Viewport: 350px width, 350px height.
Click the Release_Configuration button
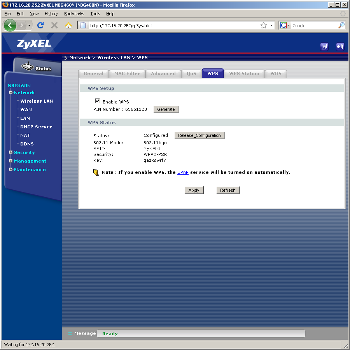[199, 135]
